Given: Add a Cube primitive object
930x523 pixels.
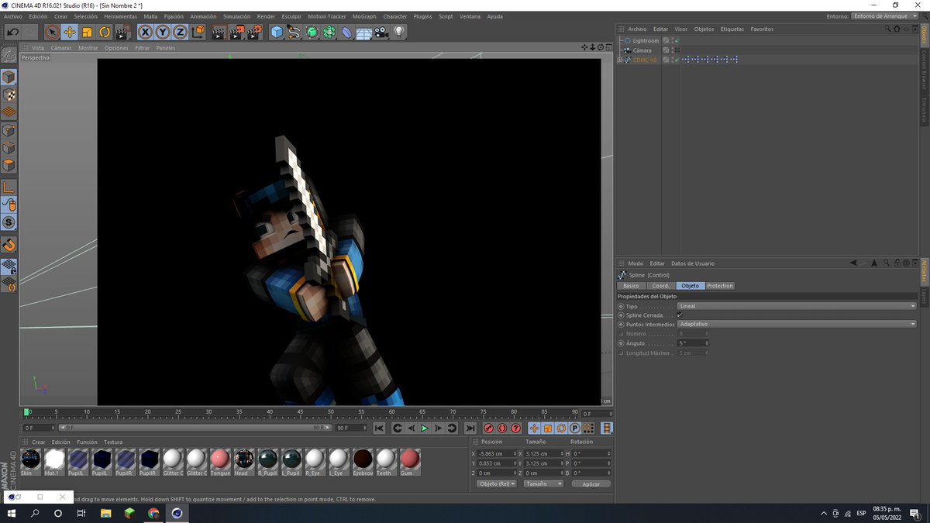Looking at the screenshot, I should point(277,32).
